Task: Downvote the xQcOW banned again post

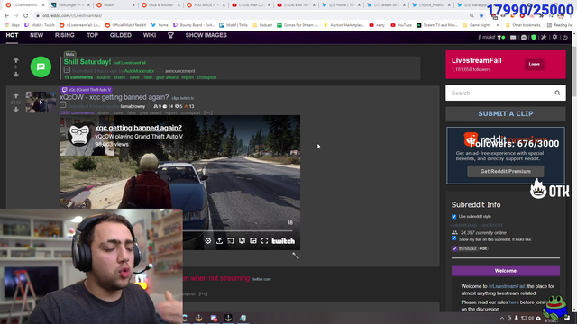Action: 16,110
